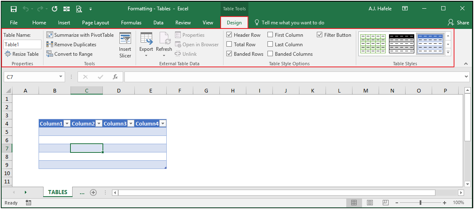Open the Column3 filter dropdown
This screenshot has height=209, width=474.
131,123
